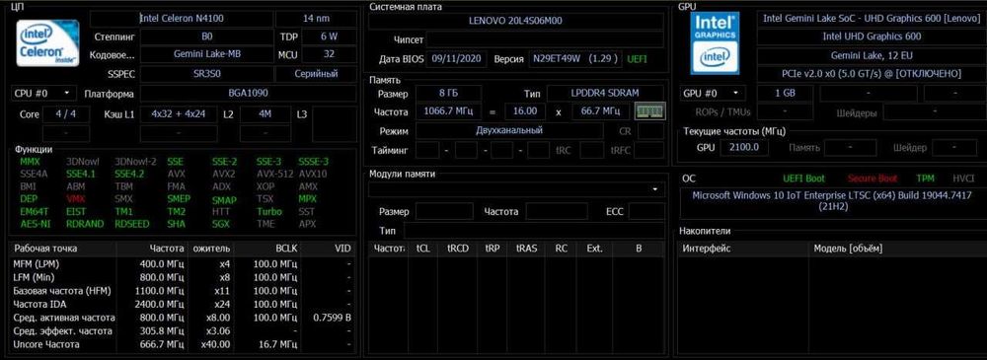
Task: Click the BGA1090 platform value
Action: pyautogui.click(x=248, y=94)
